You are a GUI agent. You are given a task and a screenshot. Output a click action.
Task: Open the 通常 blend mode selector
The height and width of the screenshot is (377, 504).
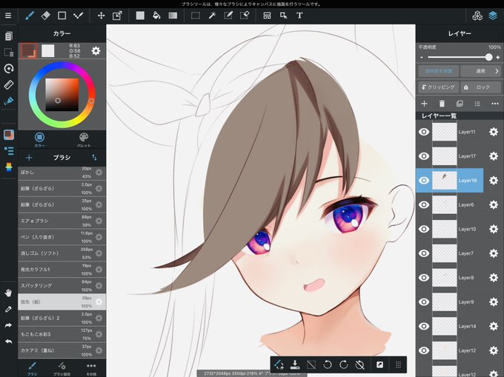pos(481,71)
